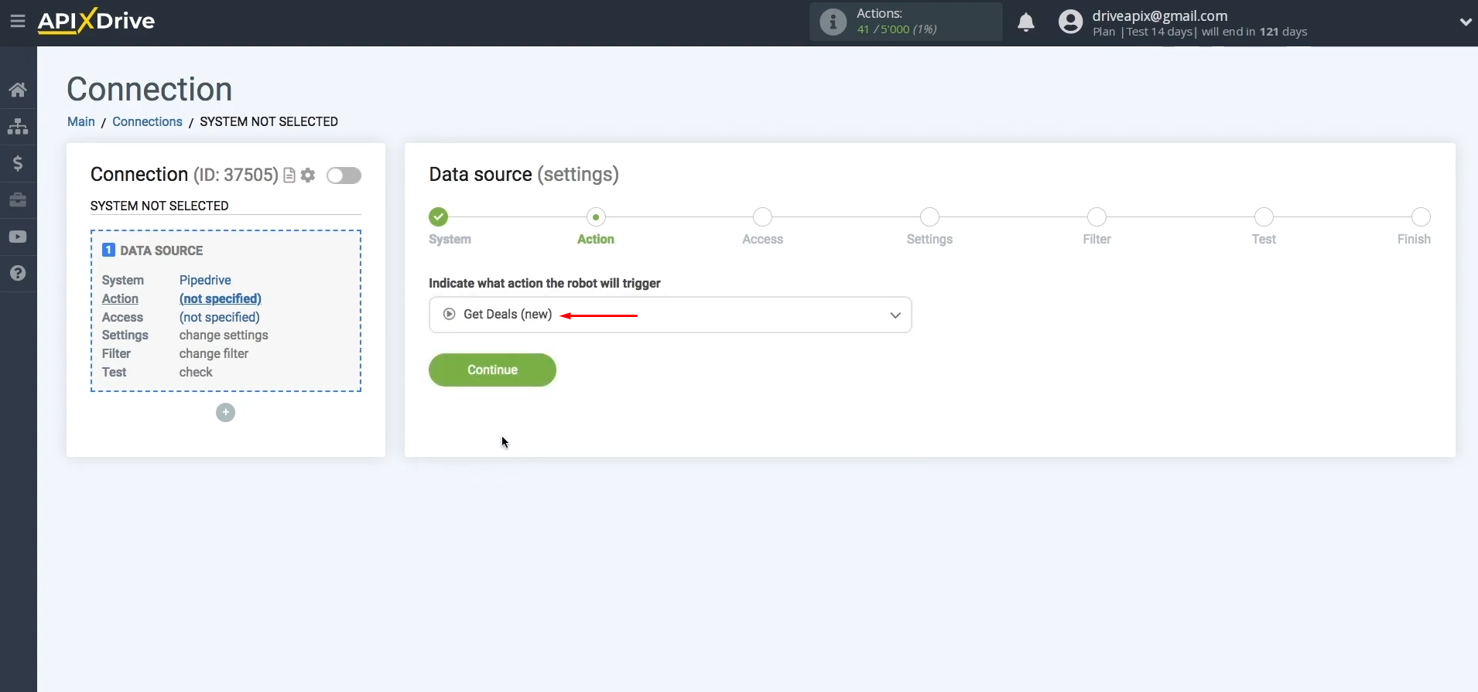Open Home from sidebar
Viewport: 1478px width, 692px height.
click(x=18, y=90)
